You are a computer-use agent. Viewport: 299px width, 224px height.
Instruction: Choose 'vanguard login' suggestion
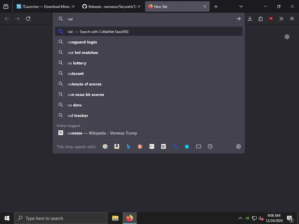[x=149, y=42]
